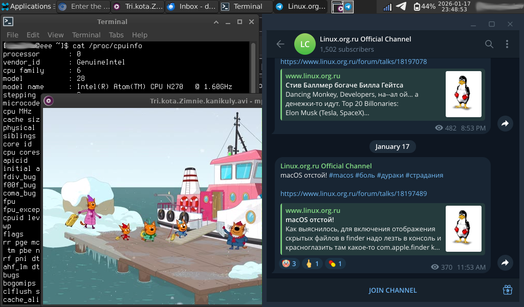This screenshot has height=307, width=524.
Task: Click the Telegram tray icon in panel
Action: 402,7
